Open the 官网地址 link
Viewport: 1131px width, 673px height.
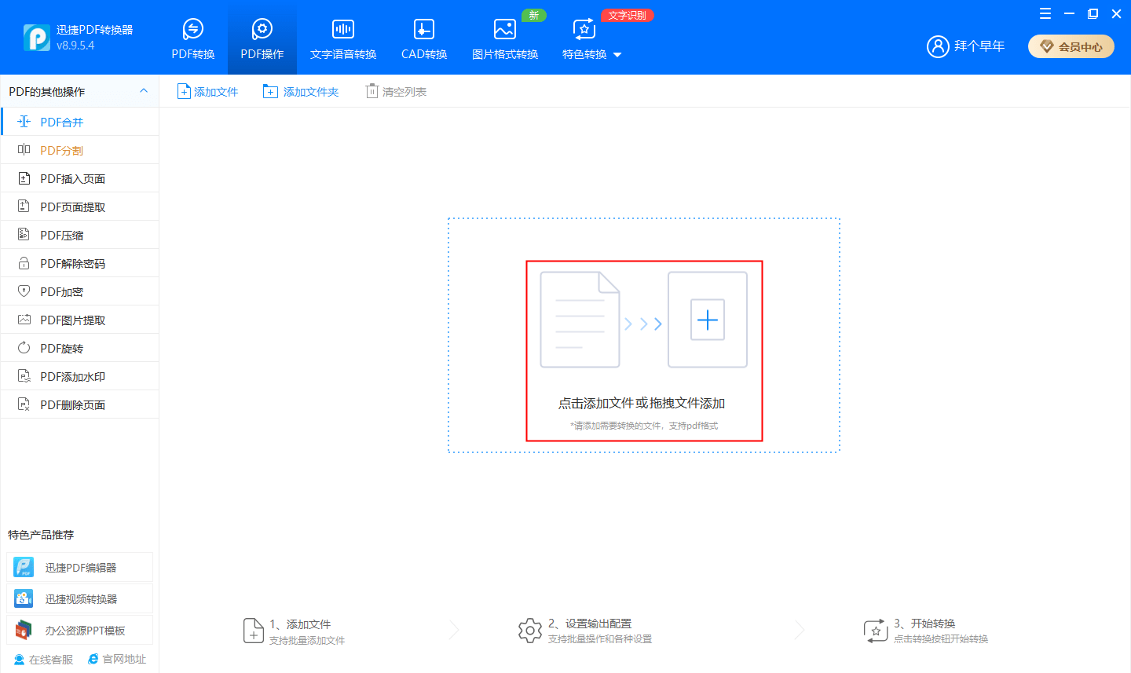click(117, 659)
